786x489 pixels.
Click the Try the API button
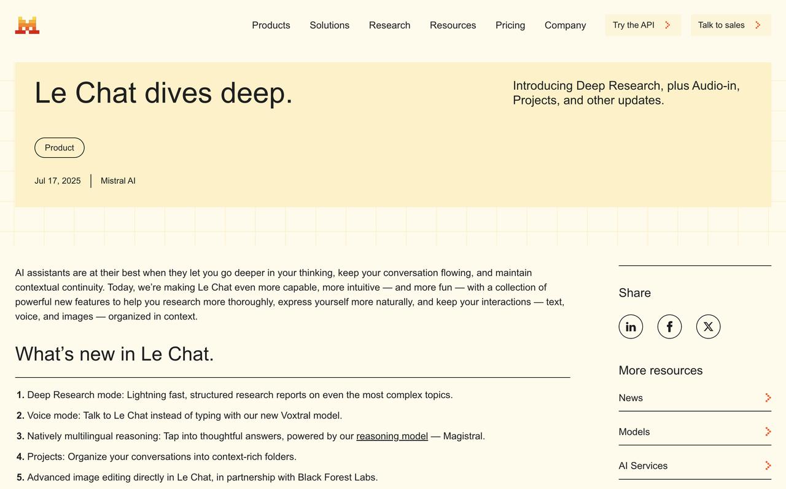coord(643,25)
